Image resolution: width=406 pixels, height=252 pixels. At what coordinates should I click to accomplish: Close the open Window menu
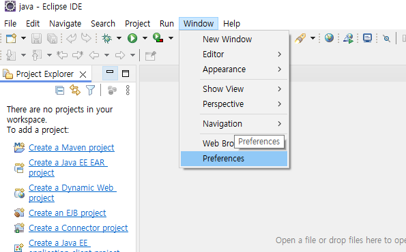(x=199, y=24)
